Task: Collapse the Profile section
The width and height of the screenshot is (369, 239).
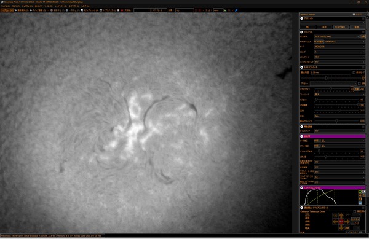Action: [x=302, y=18]
